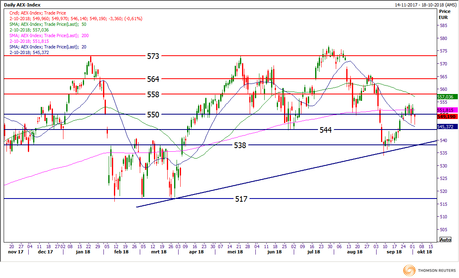Click the Thomson Reuters logo icon

click(x=410, y=270)
